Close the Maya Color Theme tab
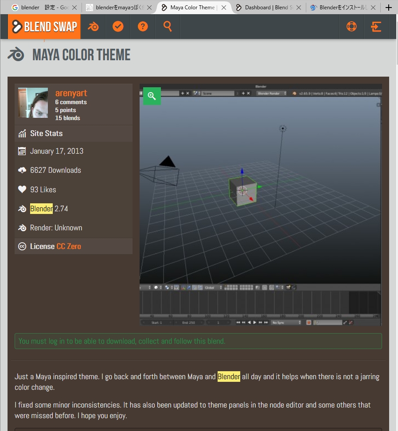Viewport: 398px width, 431px height. tap(224, 8)
